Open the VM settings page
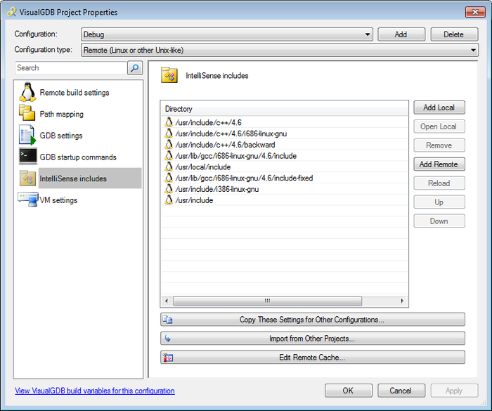 coord(58,200)
